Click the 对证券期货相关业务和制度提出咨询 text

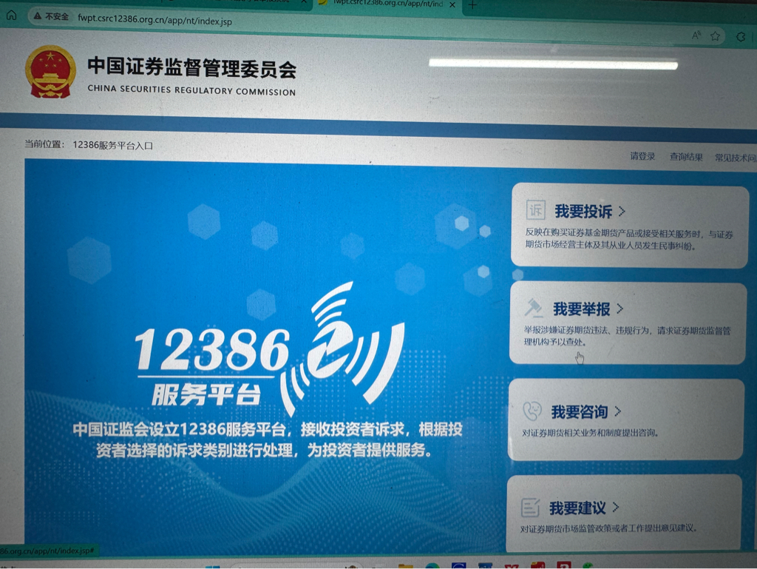tap(591, 433)
